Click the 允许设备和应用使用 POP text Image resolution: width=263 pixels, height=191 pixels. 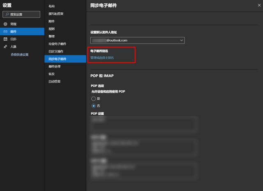pyautogui.click(x=108, y=92)
